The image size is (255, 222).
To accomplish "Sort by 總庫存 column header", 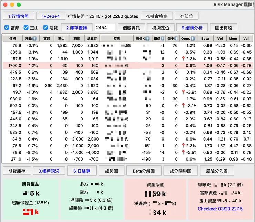I will tap(92, 38).
